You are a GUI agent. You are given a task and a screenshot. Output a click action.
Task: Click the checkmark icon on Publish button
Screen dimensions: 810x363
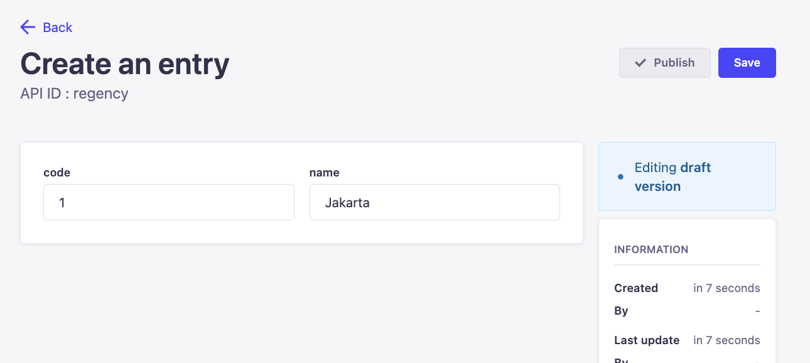click(640, 63)
